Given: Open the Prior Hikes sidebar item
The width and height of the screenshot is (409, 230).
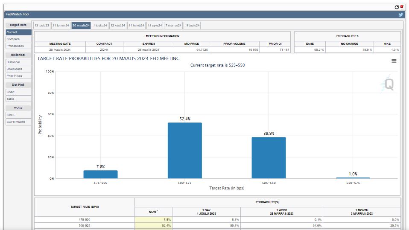Looking at the screenshot, I should 18,76.
